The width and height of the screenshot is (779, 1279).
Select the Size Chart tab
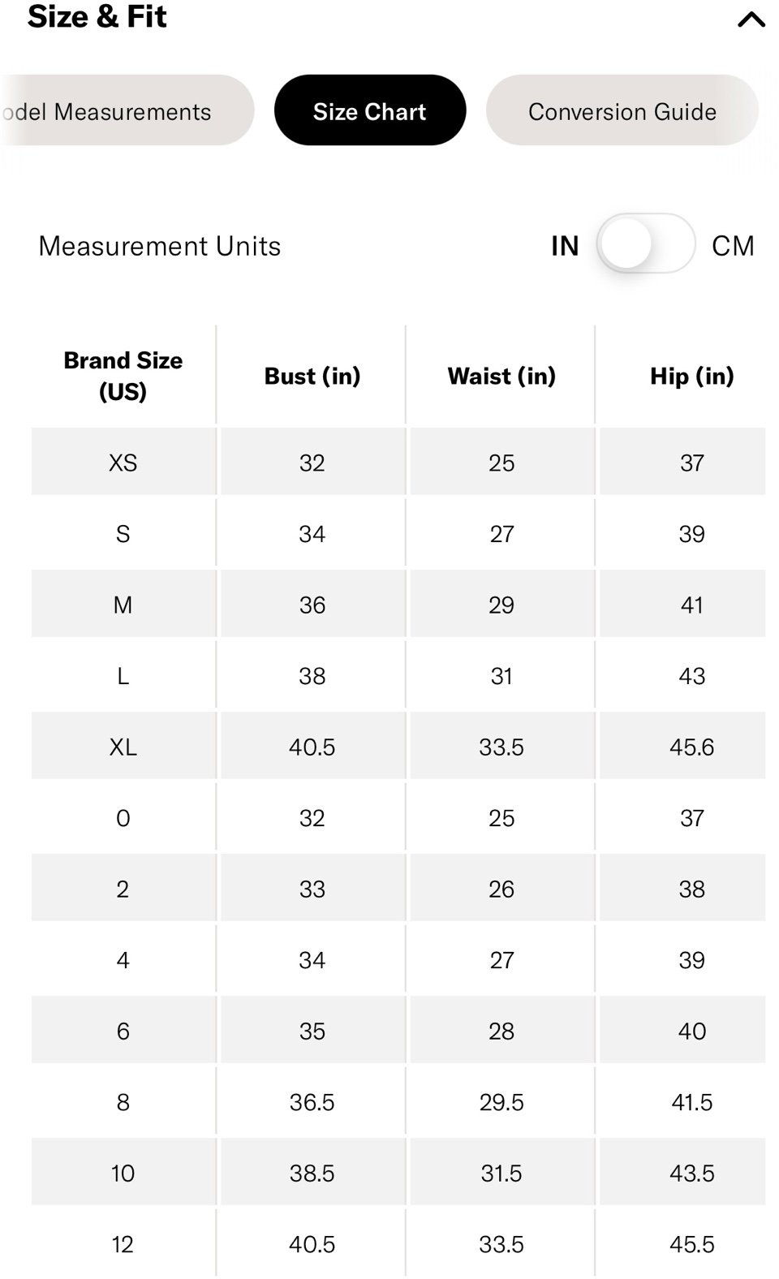[370, 110]
